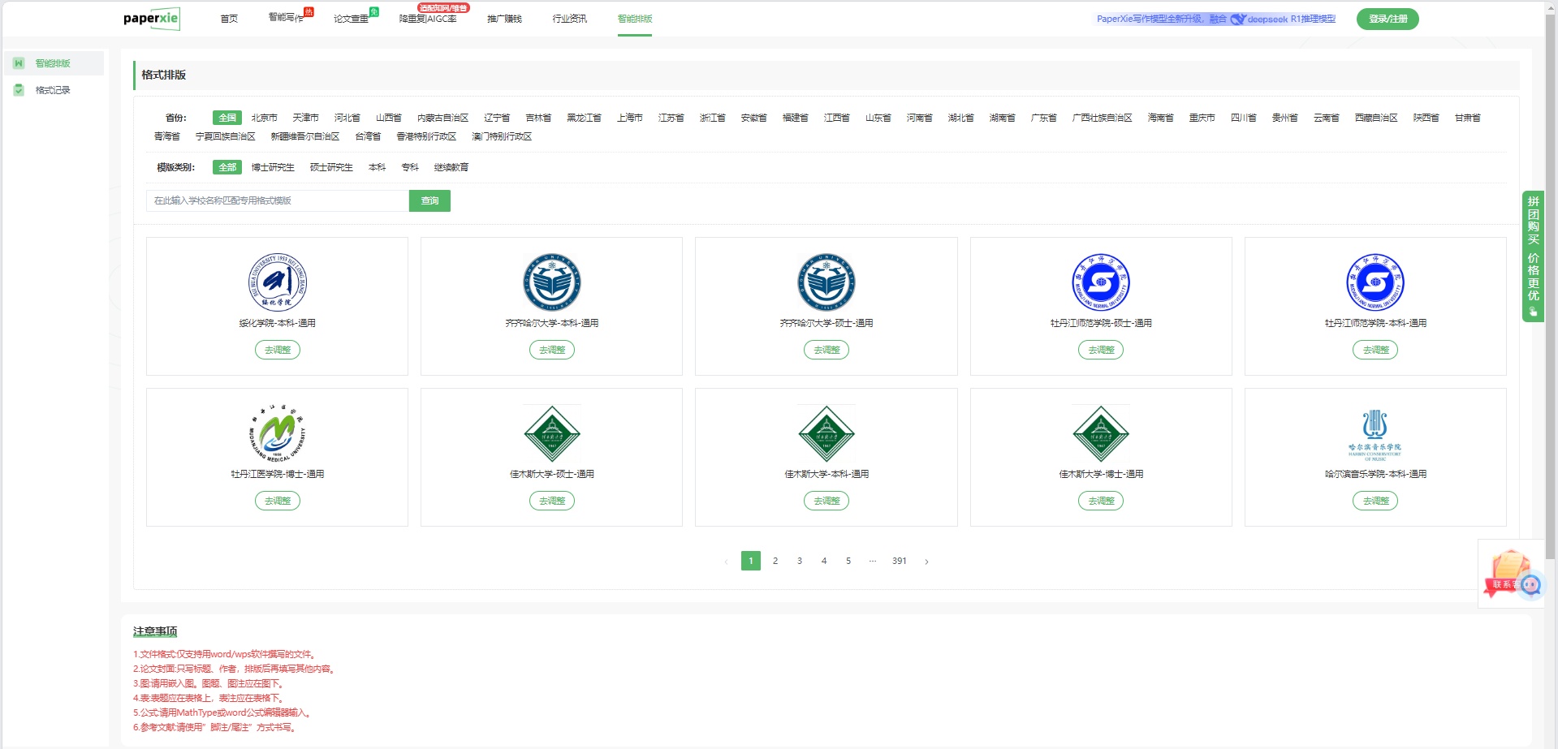The width and height of the screenshot is (1558, 749).
Task: Click the 牡丹江师范学院-本科-通用 emblem
Action: [1375, 282]
